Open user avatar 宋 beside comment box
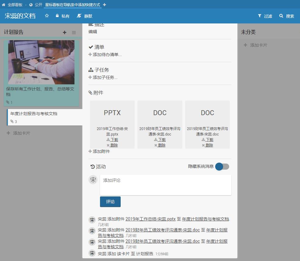The width and height of the screenshot is (300, 261). point(93,180)
